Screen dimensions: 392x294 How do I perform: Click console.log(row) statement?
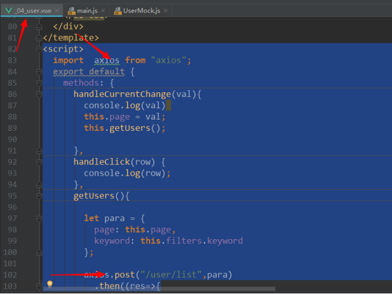127,173
